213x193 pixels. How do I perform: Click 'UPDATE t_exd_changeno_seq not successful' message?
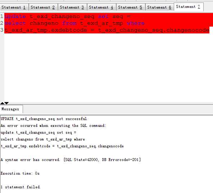click(44, 119)
